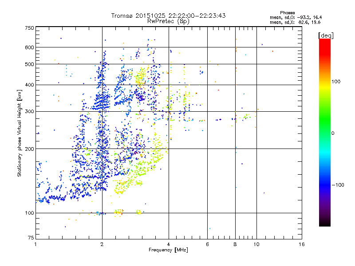Click the y-axis tick label '75'
355x266 pixels.
click(31, 238)
